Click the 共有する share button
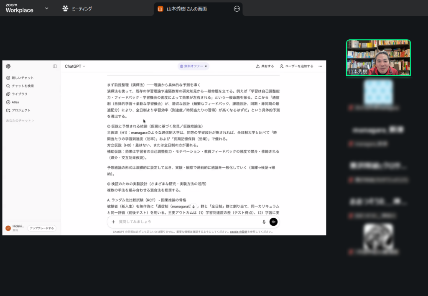 click(265, 66)
